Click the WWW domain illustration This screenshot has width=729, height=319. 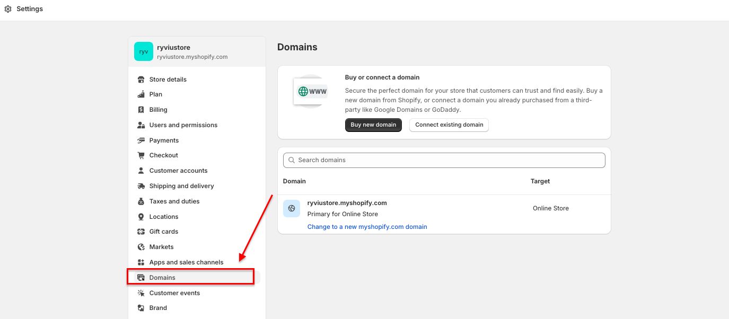pos(311,92)
